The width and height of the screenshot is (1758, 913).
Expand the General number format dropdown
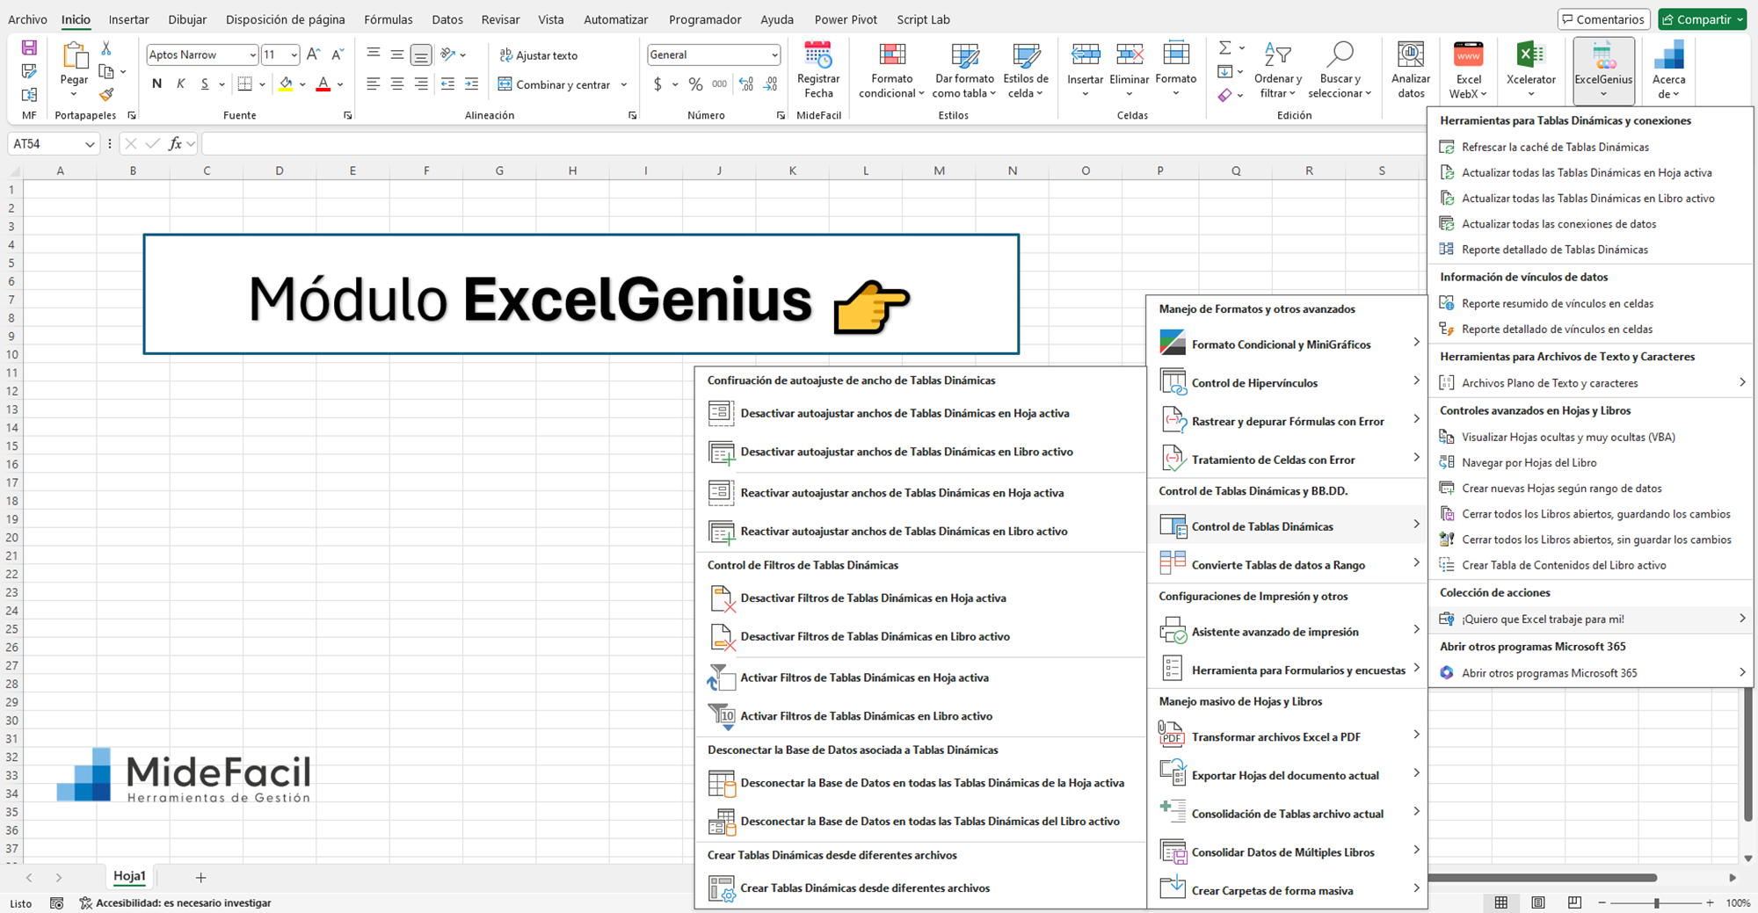(x=774, y=55)
